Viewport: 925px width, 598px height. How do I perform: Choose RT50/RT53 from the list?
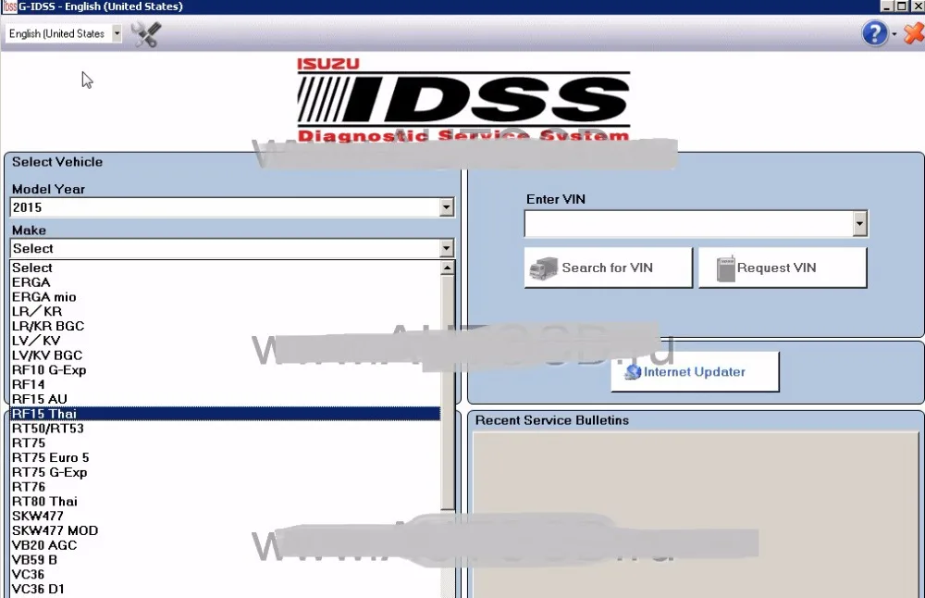tap(225, 428)
